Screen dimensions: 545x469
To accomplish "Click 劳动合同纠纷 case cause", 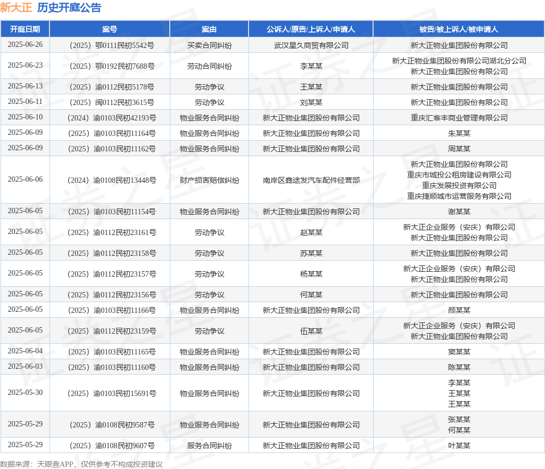I will [209, 66].
